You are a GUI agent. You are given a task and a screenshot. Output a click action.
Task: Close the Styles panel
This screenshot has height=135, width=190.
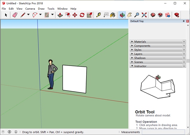point(184,50)
